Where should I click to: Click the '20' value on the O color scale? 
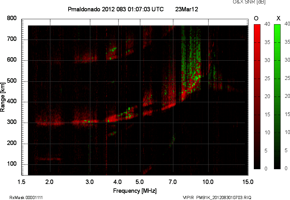click(x=267, y=96)
